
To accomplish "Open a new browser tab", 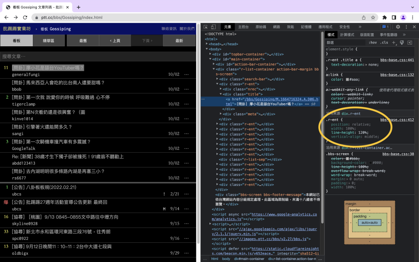I will 79,7.
